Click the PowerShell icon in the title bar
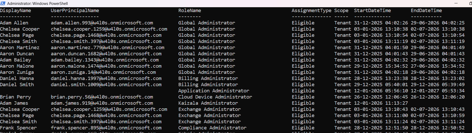472x133 pixels. (x=3, y=3)
